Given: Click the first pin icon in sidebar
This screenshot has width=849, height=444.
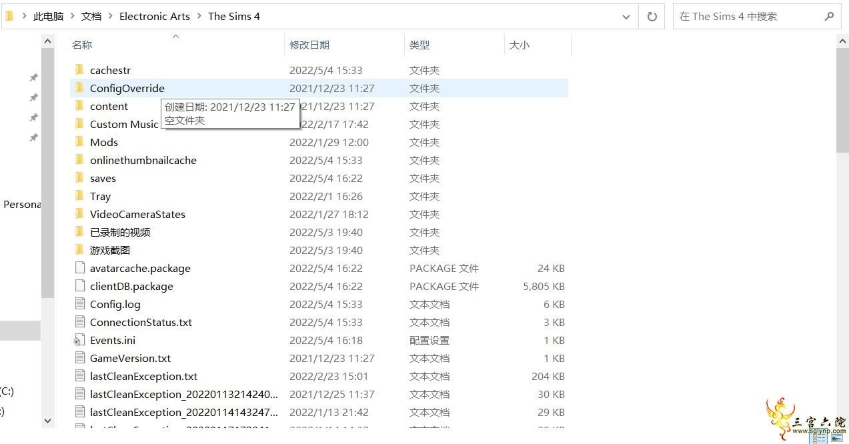Looking at the screenshot, I should pyautogui.click(x=33, y=78).
